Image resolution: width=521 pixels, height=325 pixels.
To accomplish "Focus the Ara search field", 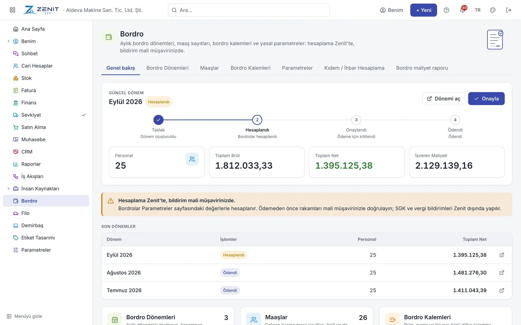I will pyautogui.click(x=249, y=10).
